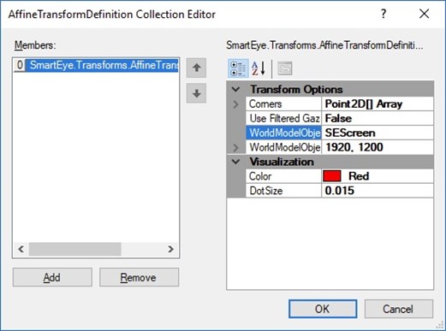Sort properties with the Alphabetical icon
The height and width of the screenshot is (331, 446).
tap(259, 68)
